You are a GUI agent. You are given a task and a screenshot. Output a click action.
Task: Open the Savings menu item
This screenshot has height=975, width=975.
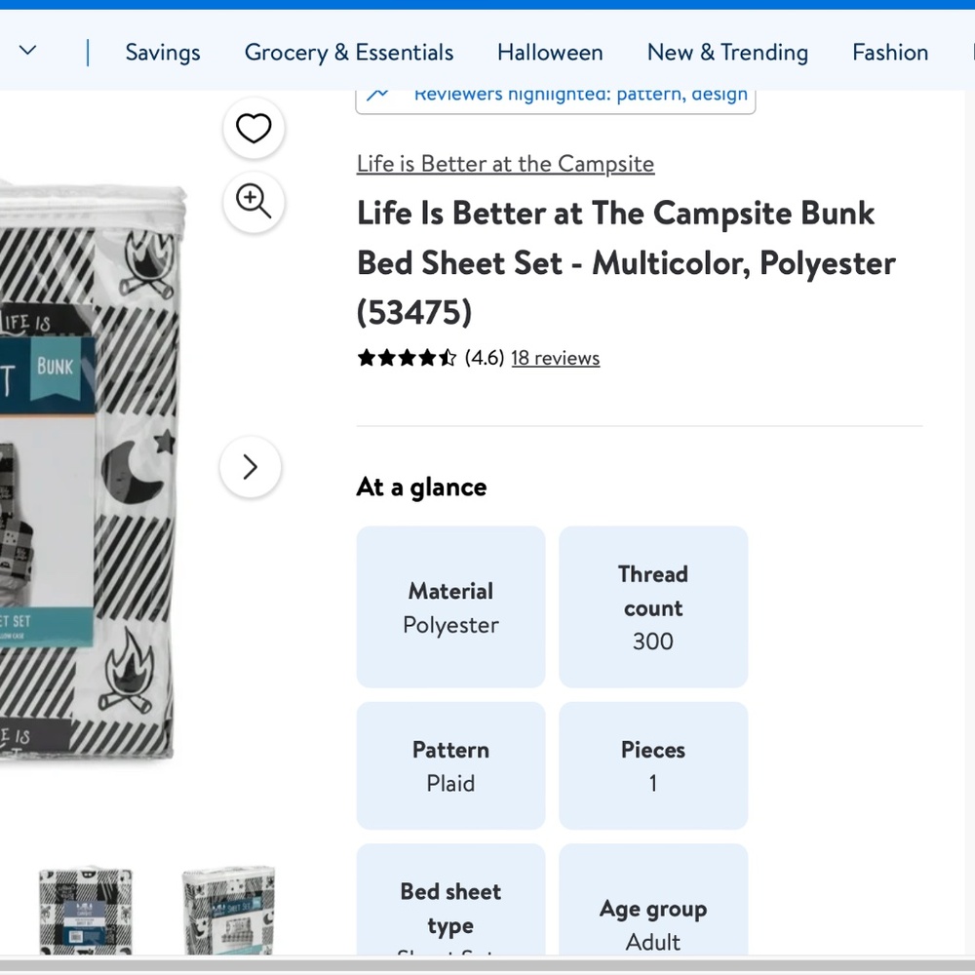point(163,53)
